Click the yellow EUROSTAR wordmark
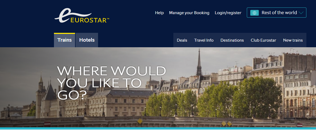Image resolution: width=316 pixels, height=130 pixels. pos(90,20)
